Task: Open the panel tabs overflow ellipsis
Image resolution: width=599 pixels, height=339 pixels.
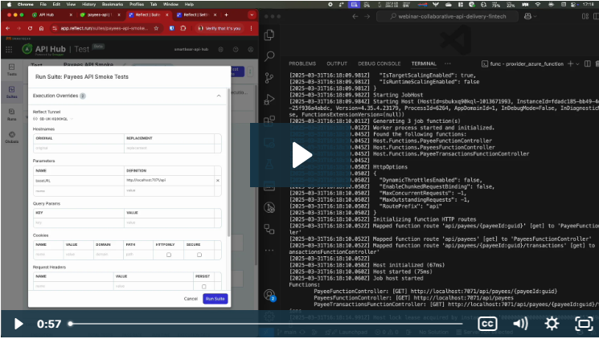Action: (x=448, y=63)
